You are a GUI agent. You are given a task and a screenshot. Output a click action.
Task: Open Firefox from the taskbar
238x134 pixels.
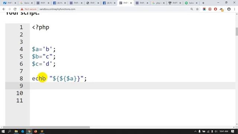click(36, 131)
